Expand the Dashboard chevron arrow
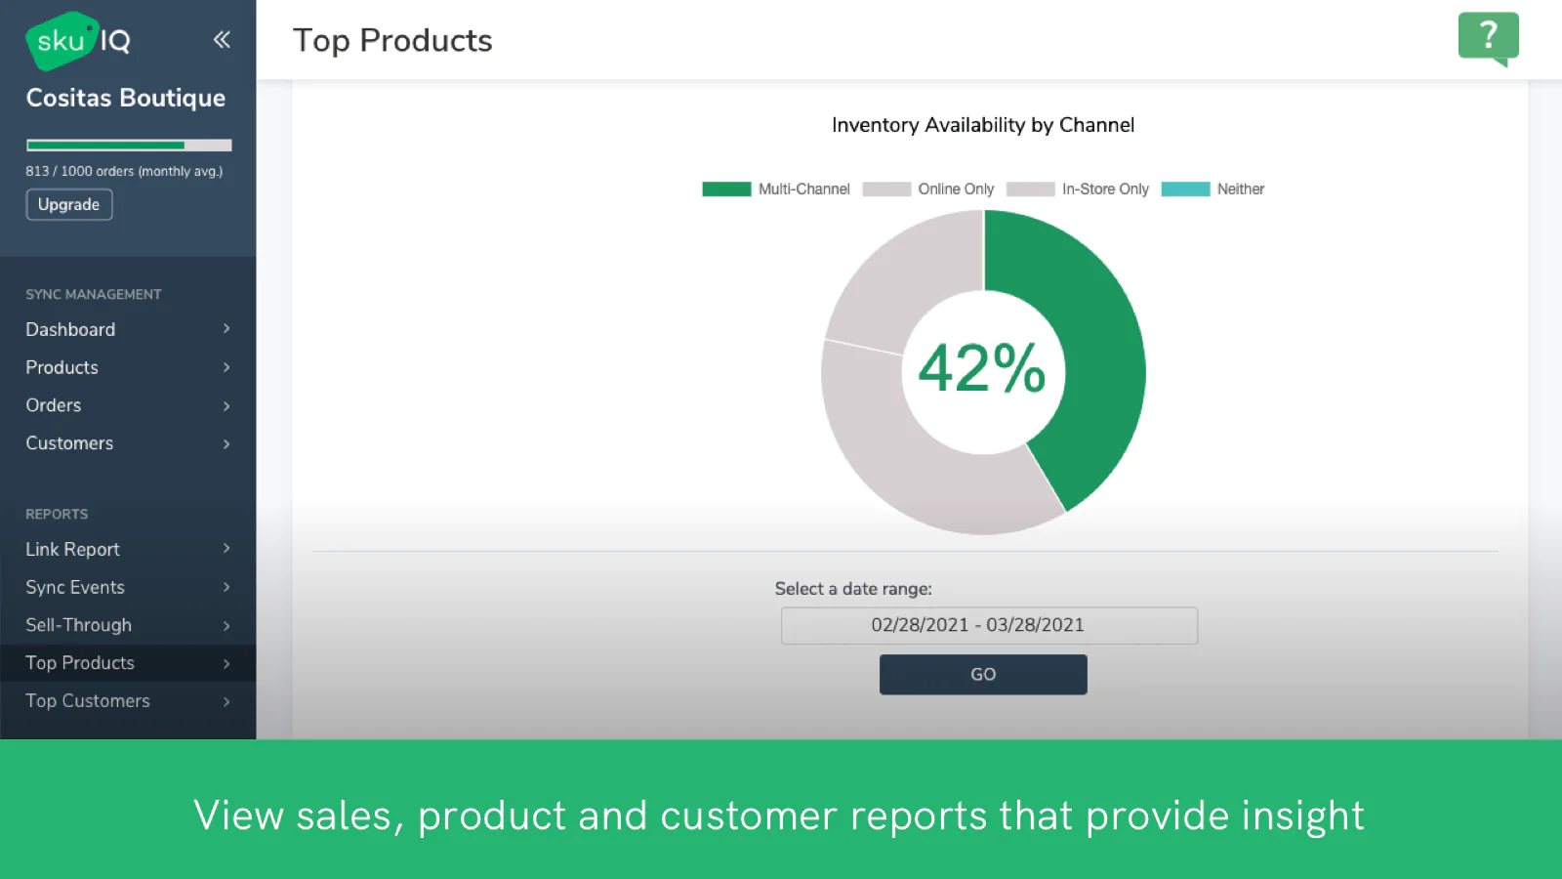The height and width of the screenshot is (879, 1562). [226, 329]
